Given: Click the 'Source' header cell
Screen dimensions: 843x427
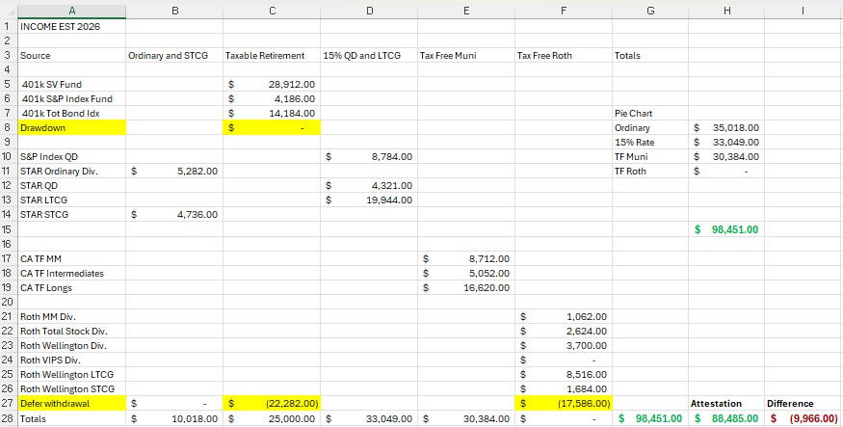Looking at the screenshot, I should click(x=72, y=55).
